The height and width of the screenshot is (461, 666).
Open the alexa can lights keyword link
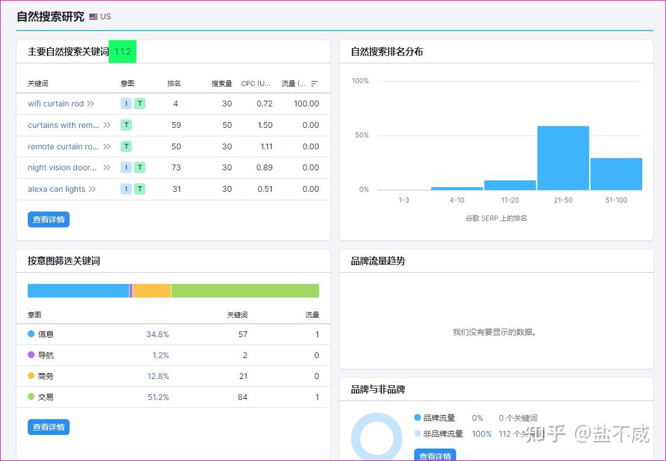point(57,189)
